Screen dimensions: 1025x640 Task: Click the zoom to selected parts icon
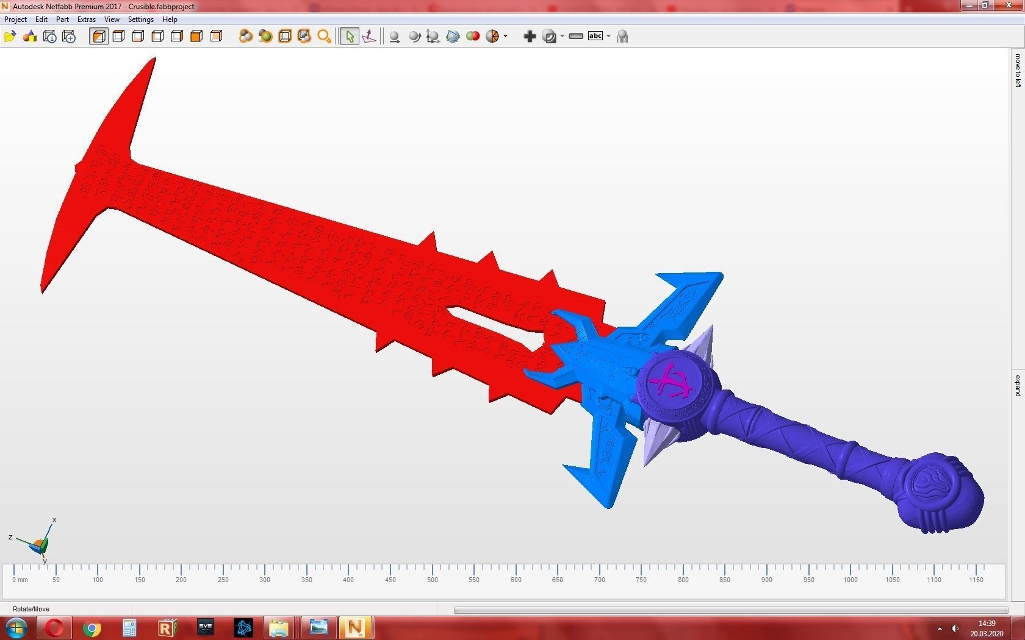265,37
